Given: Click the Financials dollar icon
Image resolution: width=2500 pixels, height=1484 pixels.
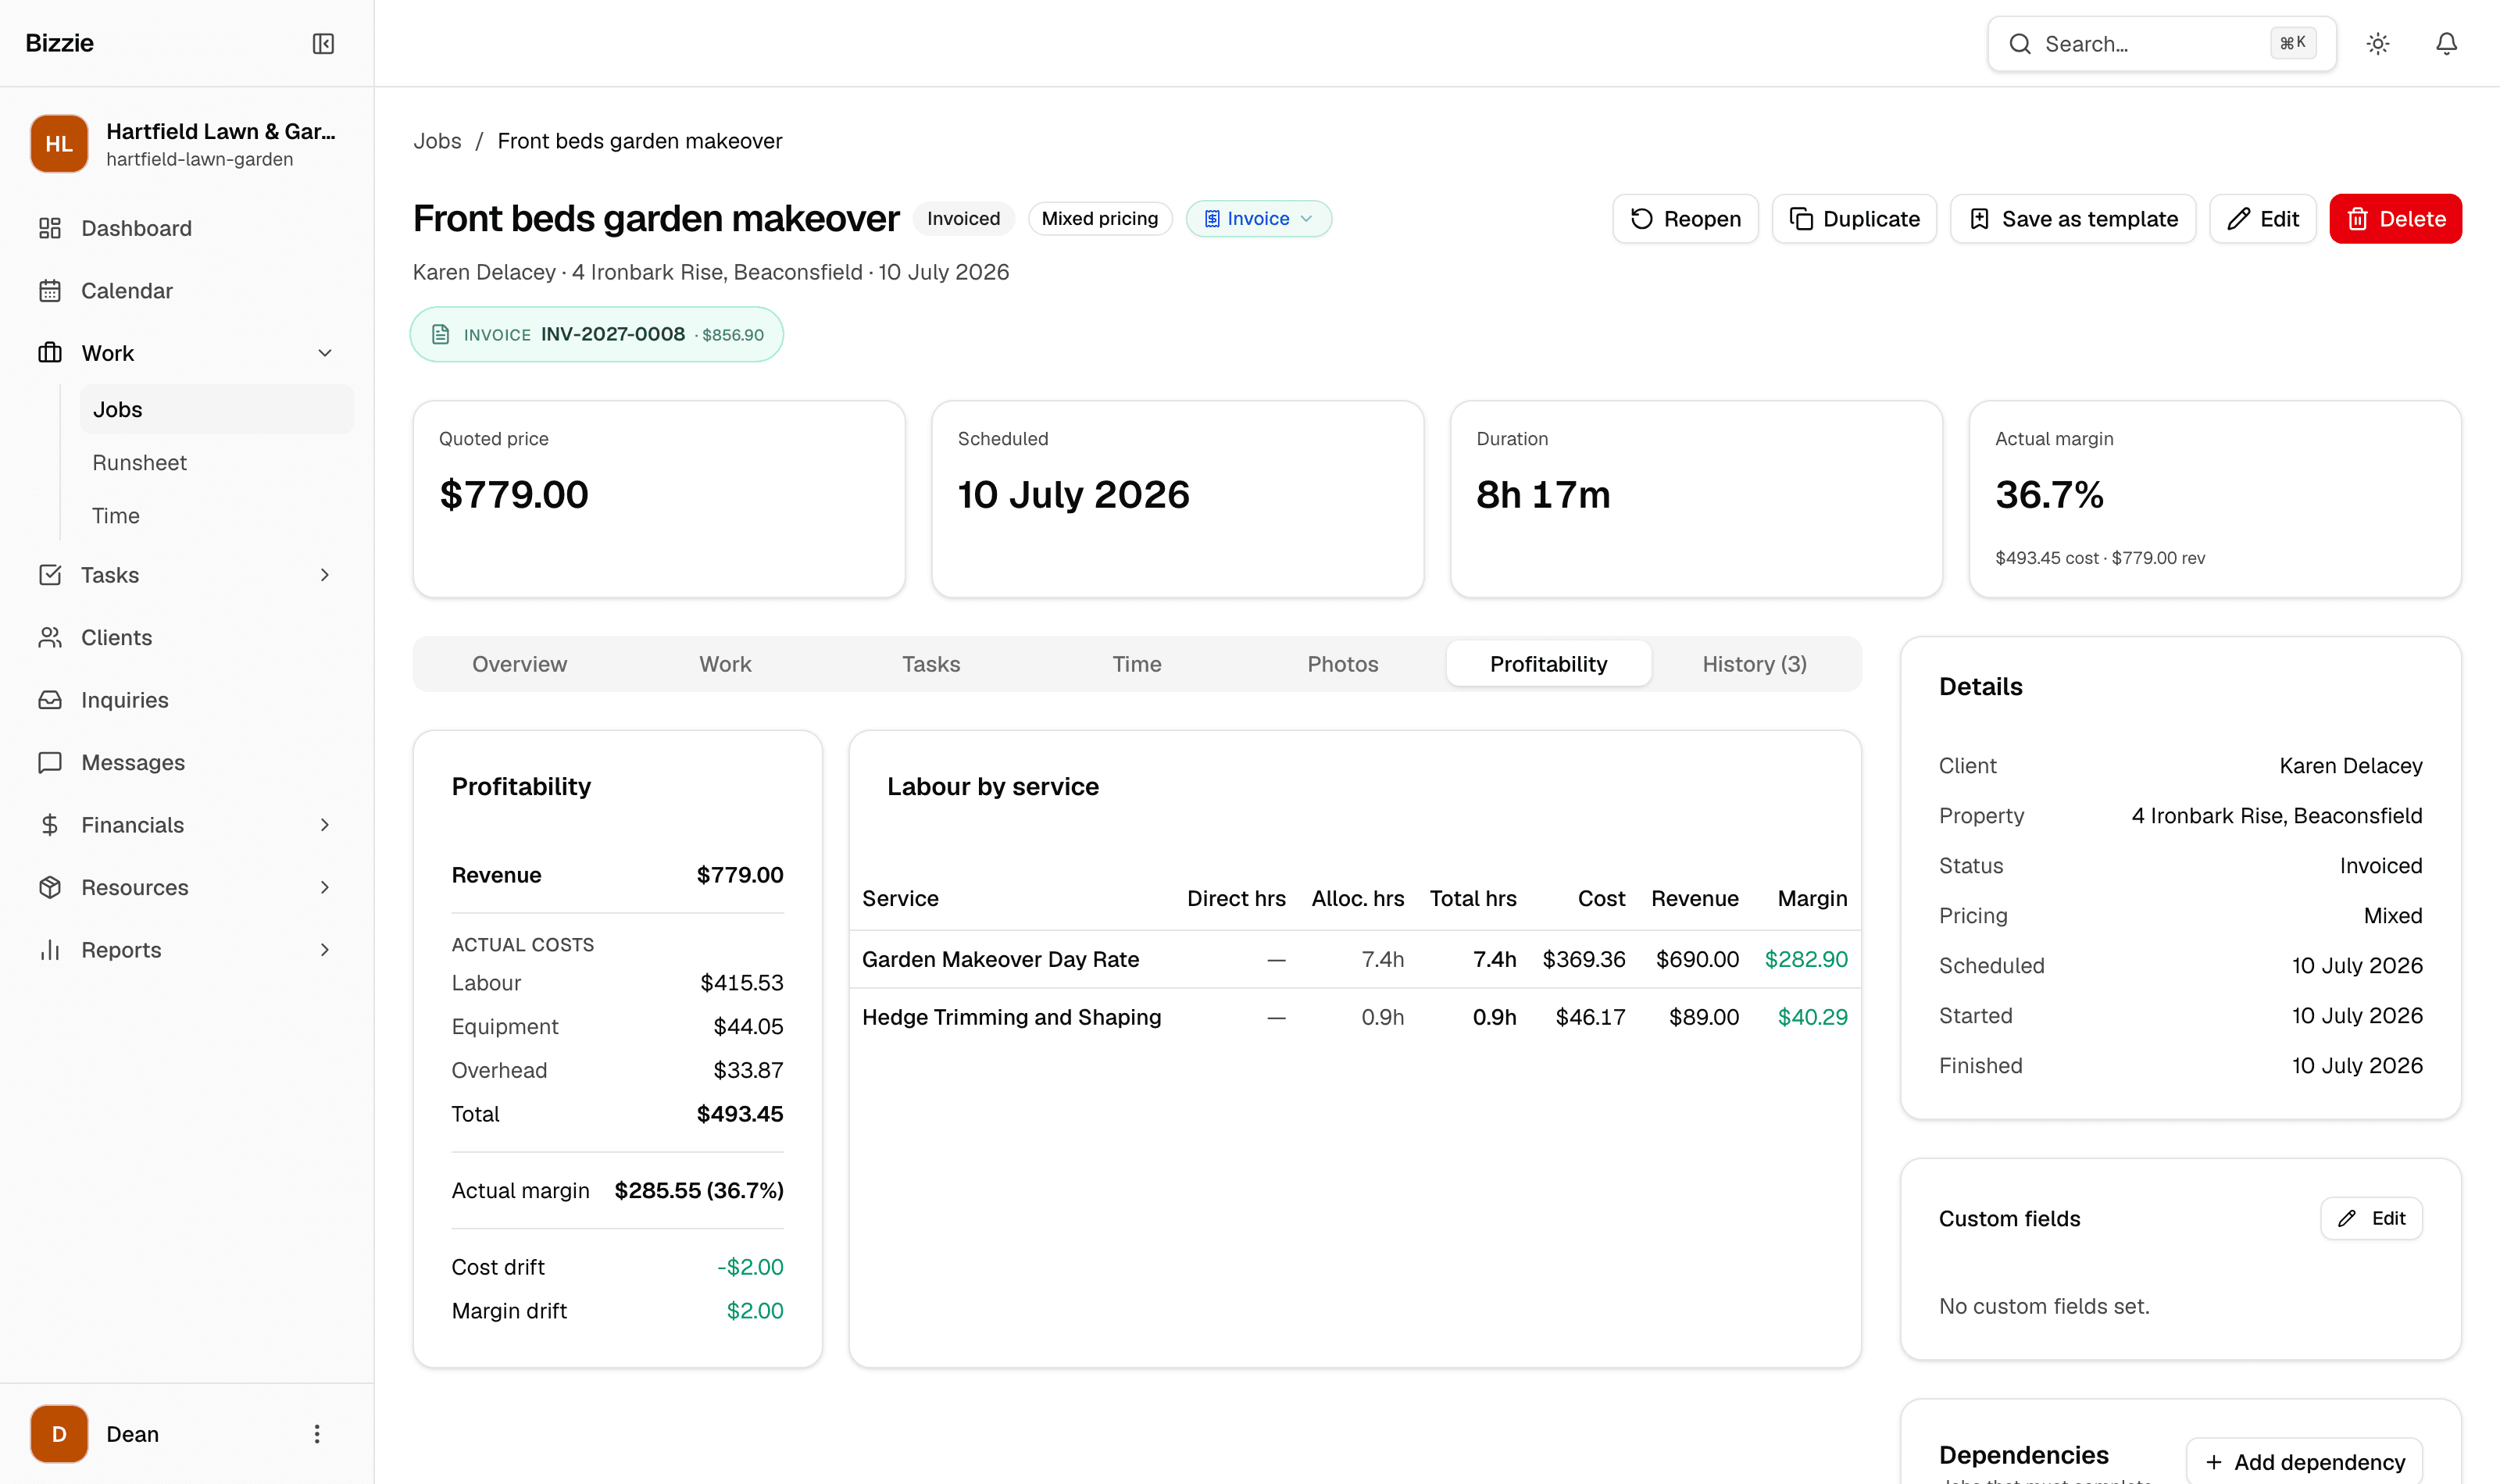Looking at the screenshot, I should coord(50,825).
